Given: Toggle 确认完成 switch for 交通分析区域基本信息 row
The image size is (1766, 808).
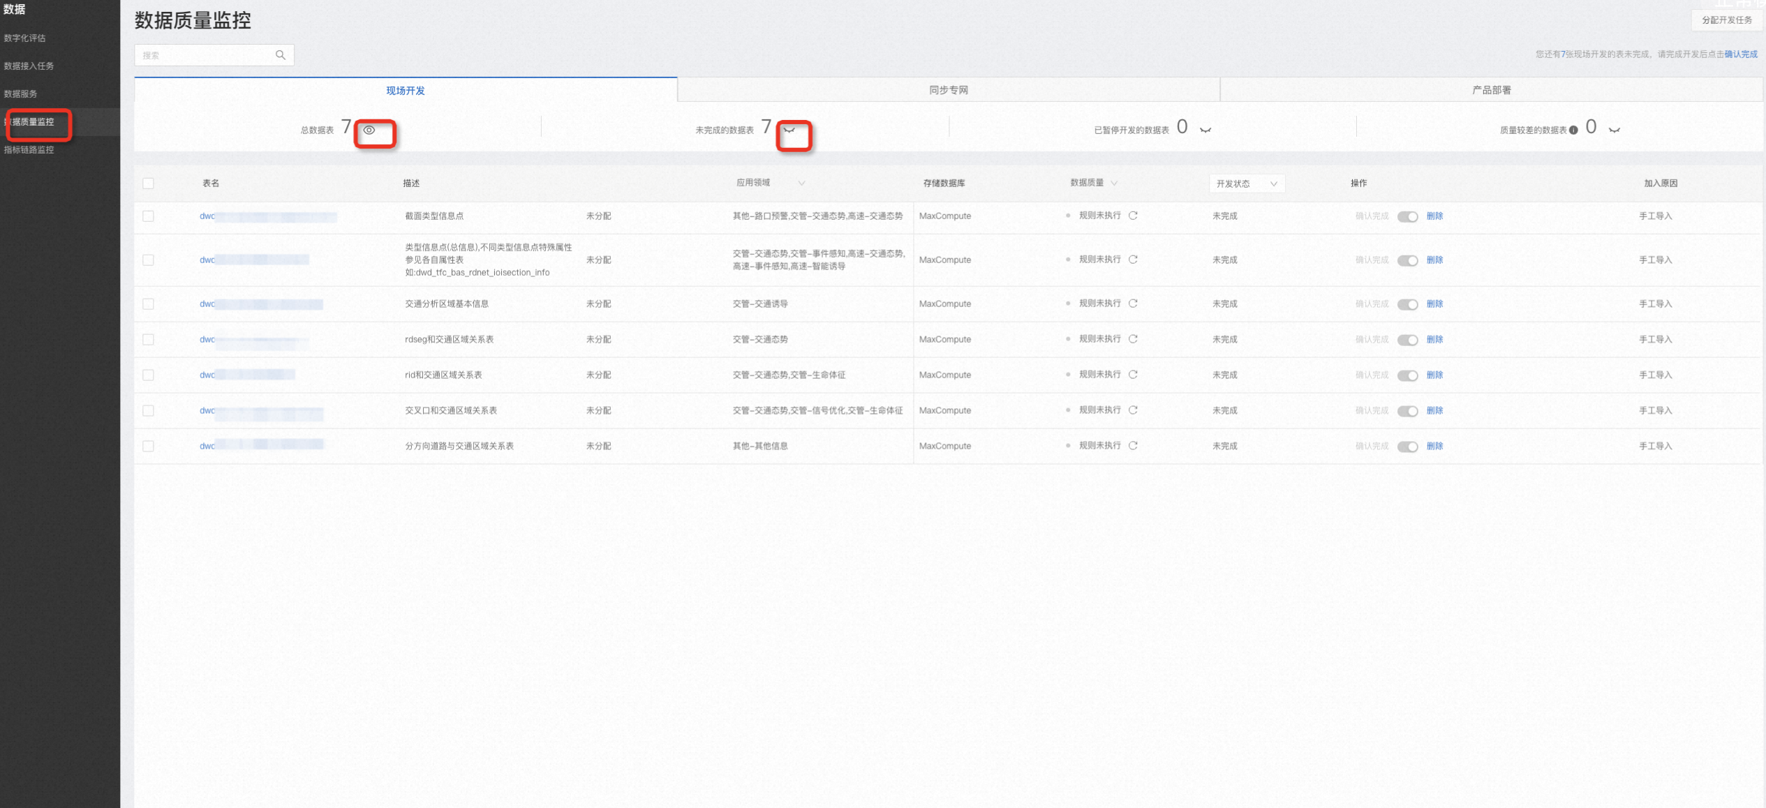Looking at the screenshot, I should point(1407,305).
